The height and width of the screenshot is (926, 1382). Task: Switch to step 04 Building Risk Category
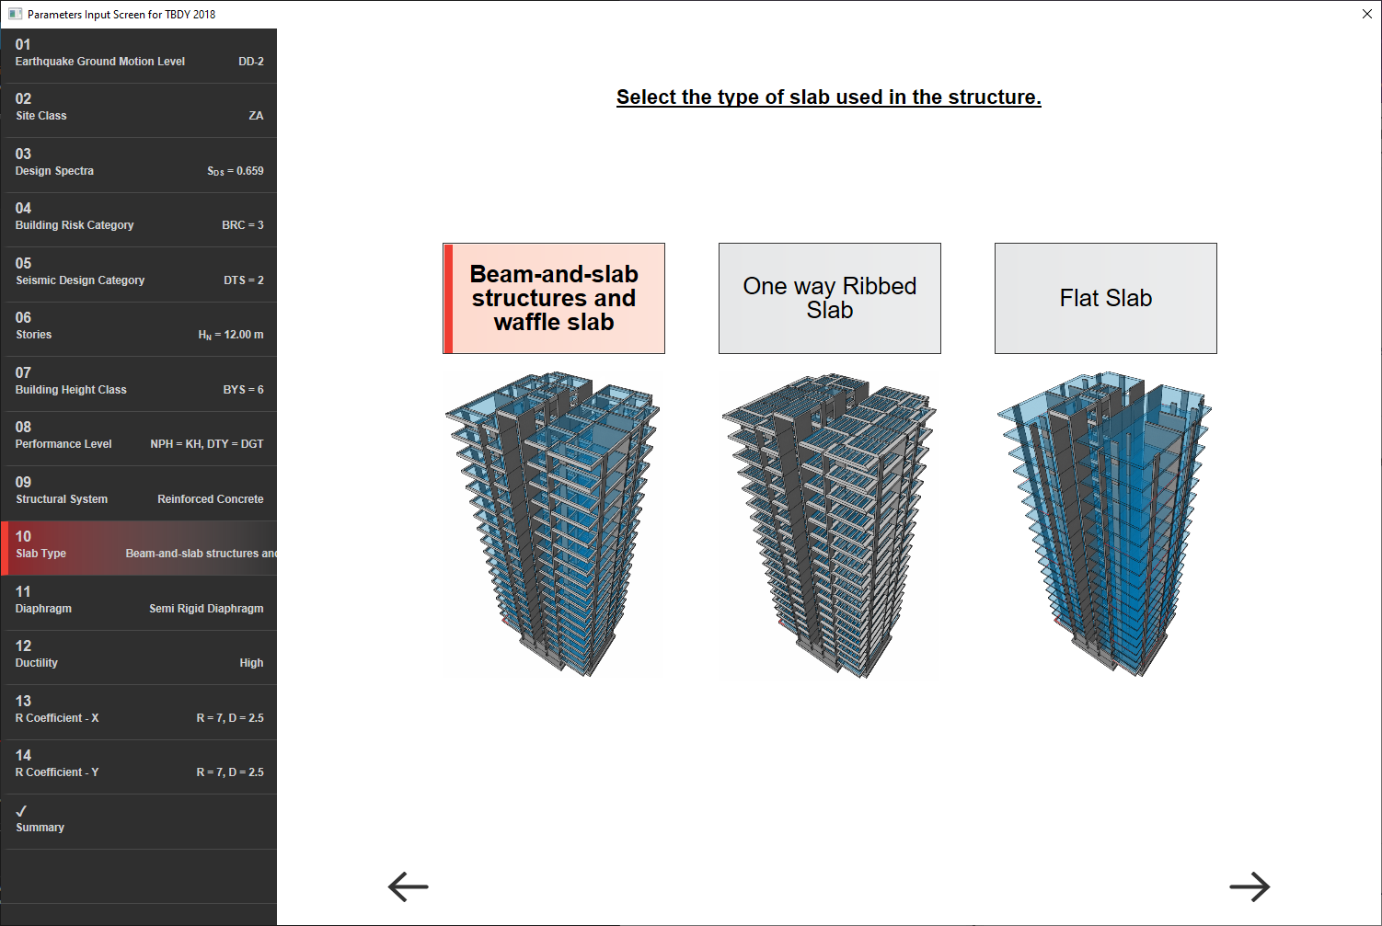[x=139, y=217]
